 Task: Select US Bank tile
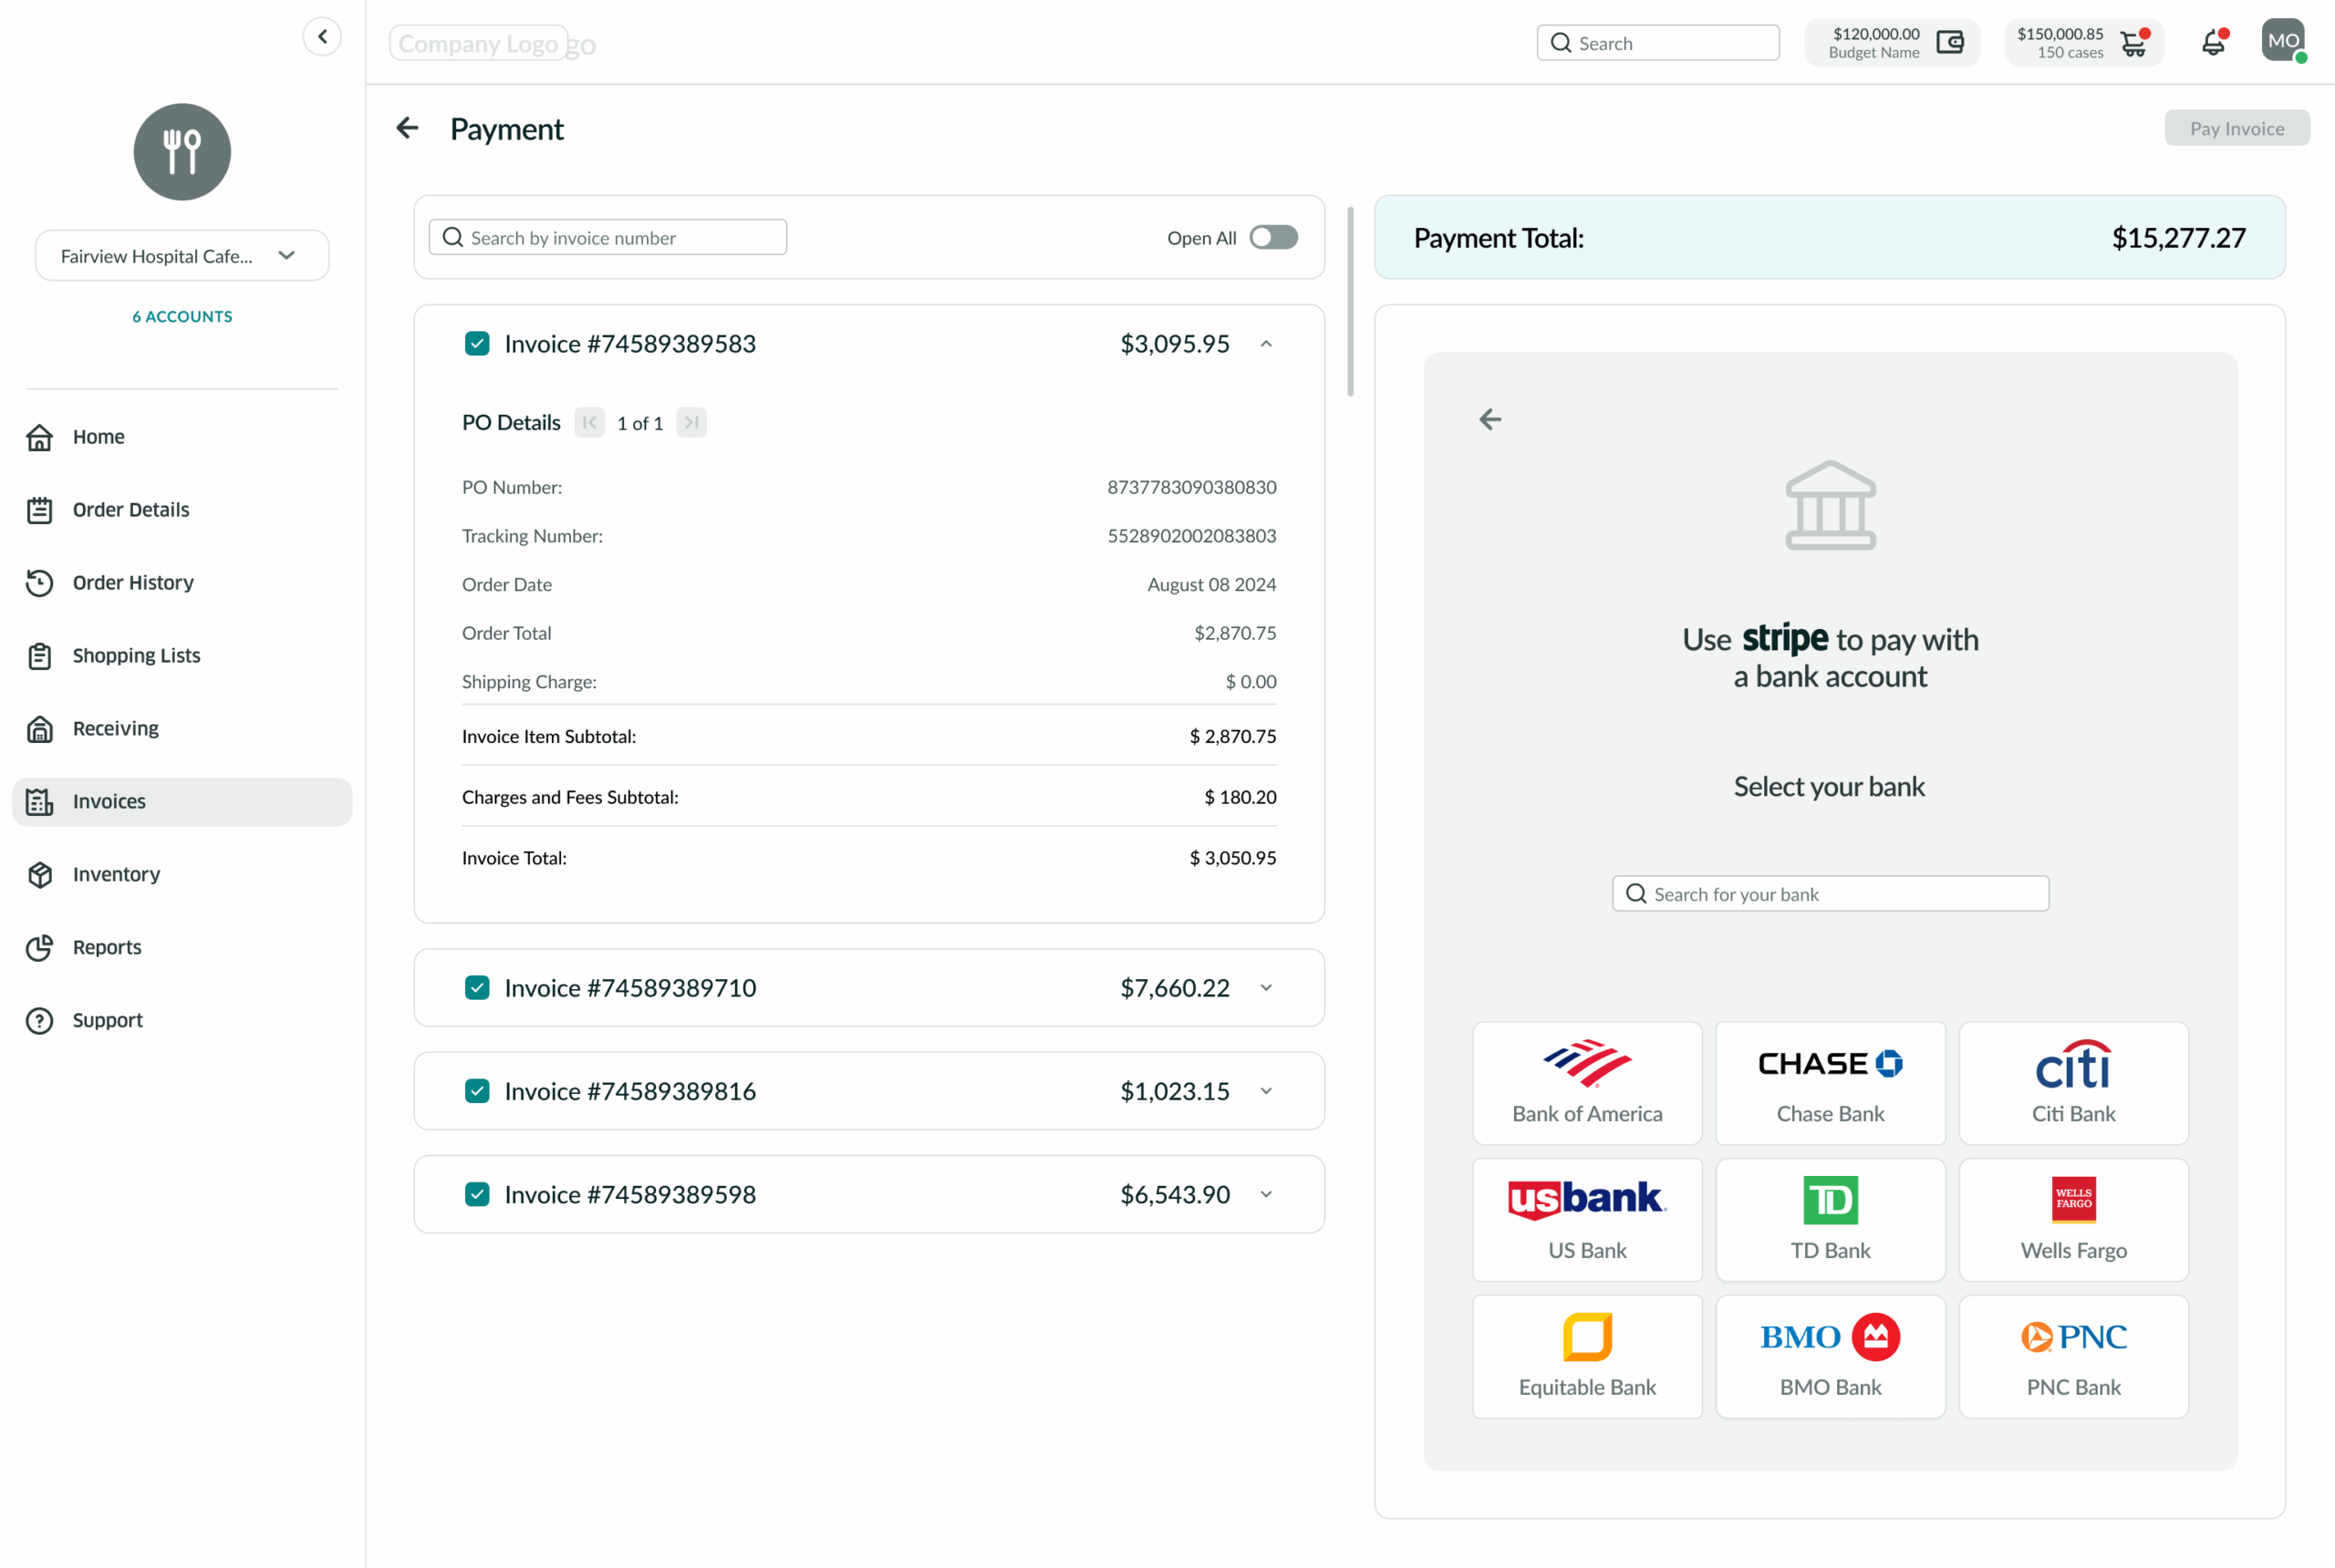point(1587,1220)
